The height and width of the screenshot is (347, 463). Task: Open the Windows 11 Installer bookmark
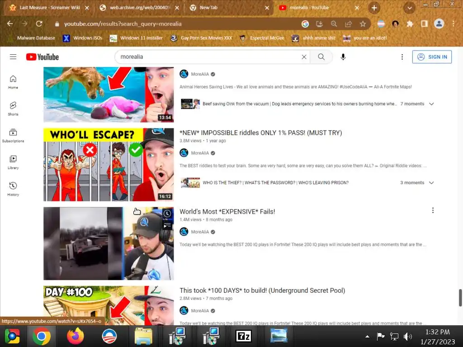click(x=136, y=38)
